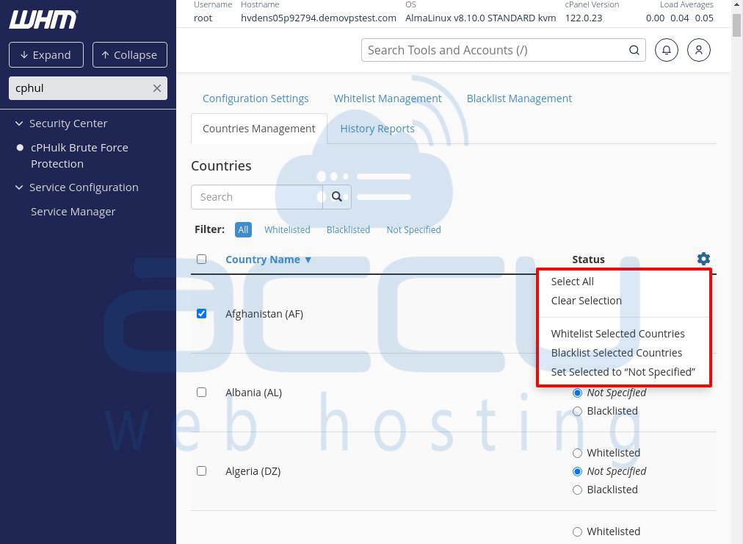Open the user account icon
Viewport: 743px width, 544px height.
[x=698, y=50]
